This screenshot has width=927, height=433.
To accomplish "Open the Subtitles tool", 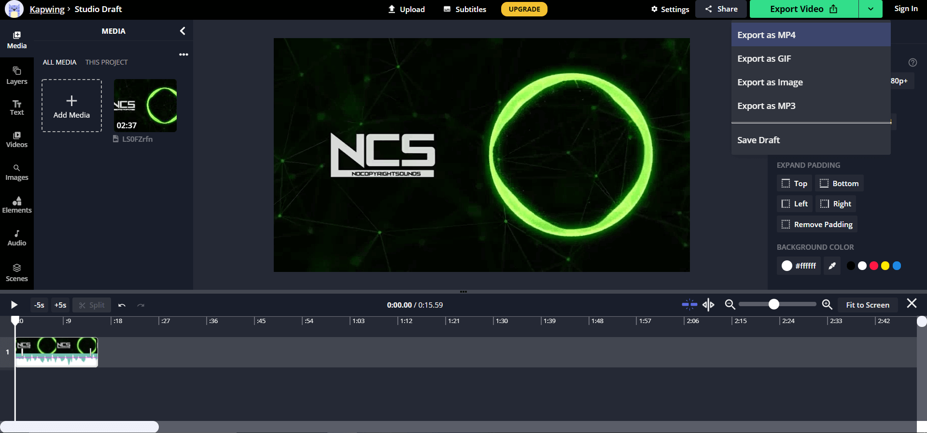I will click(x=465, y=9).
